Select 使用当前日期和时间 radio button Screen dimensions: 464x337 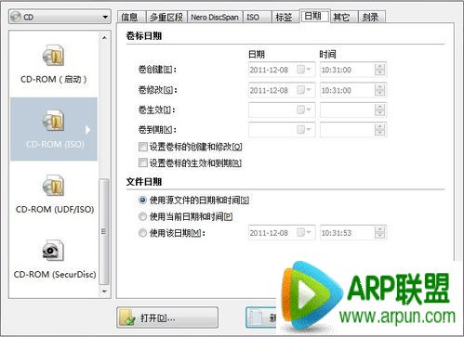142,216
